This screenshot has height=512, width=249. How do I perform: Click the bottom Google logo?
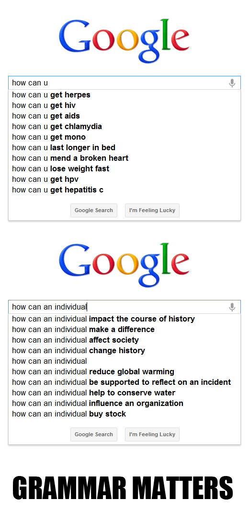(x=124, y=265)
